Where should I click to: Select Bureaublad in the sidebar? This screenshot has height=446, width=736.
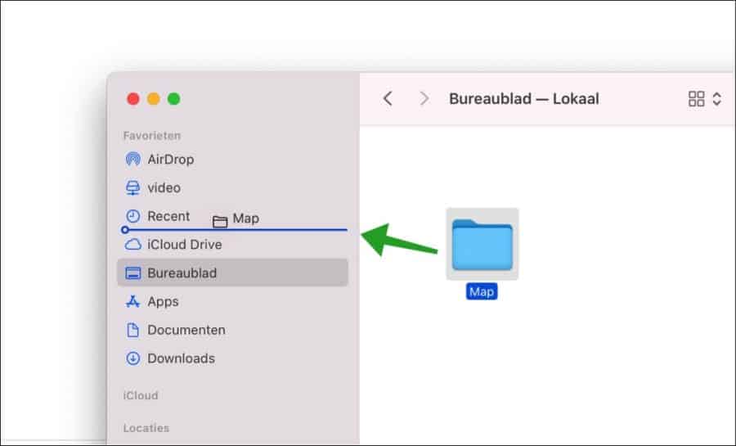pyautogui.click(x=232, y=273)
